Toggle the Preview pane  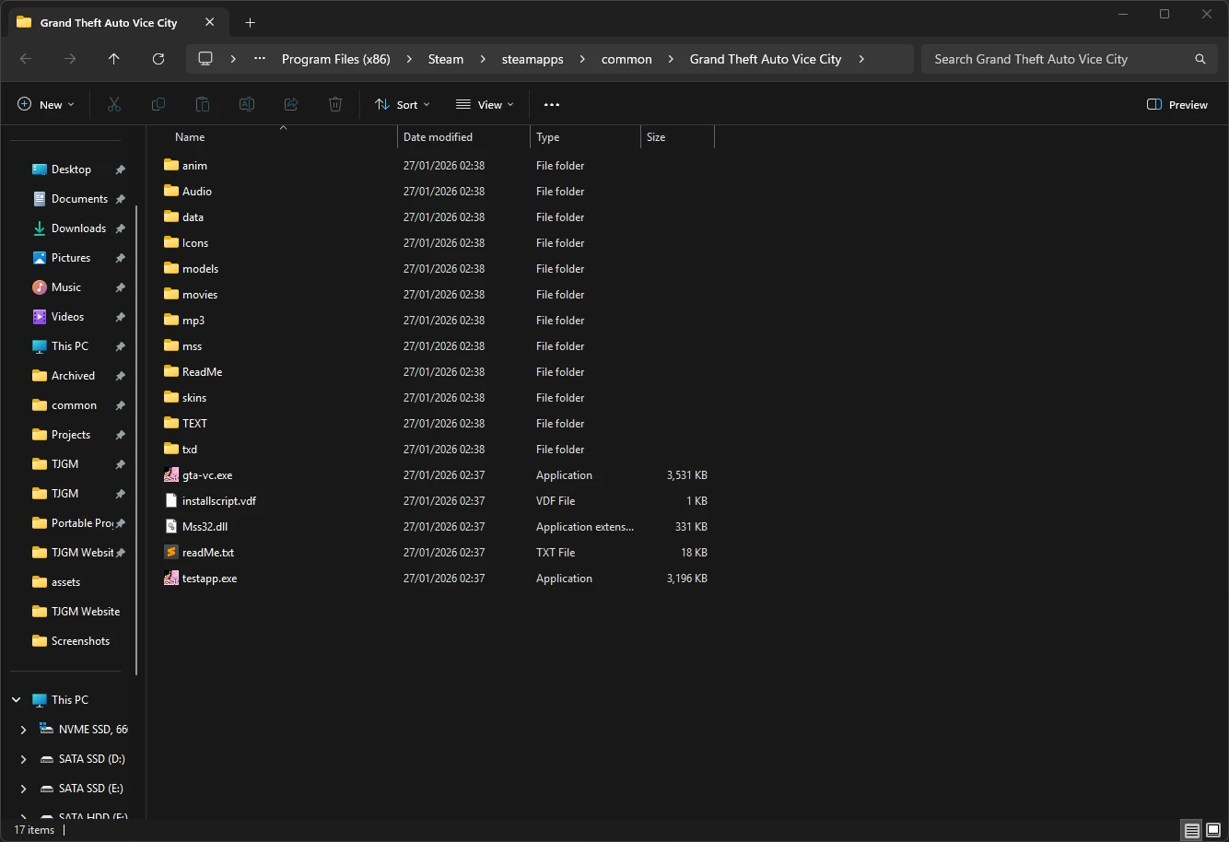(1176, 104)
